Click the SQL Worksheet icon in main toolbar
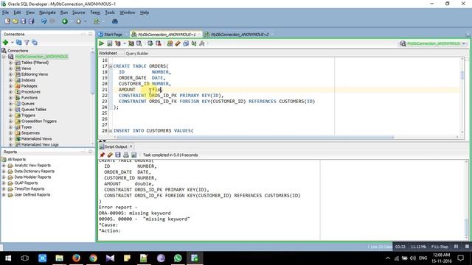This screenshot has height=265, width=472. coord(97,21)
